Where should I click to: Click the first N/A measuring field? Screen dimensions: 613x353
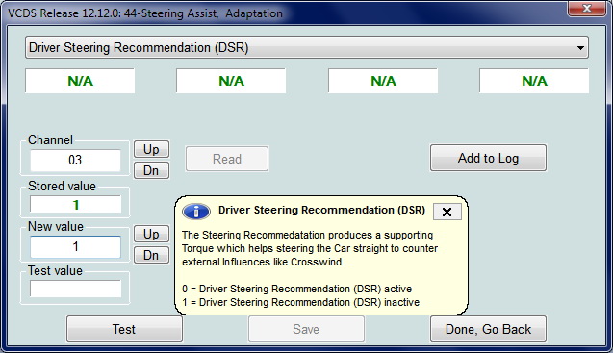pyautogui.click(x=80, y=81)
